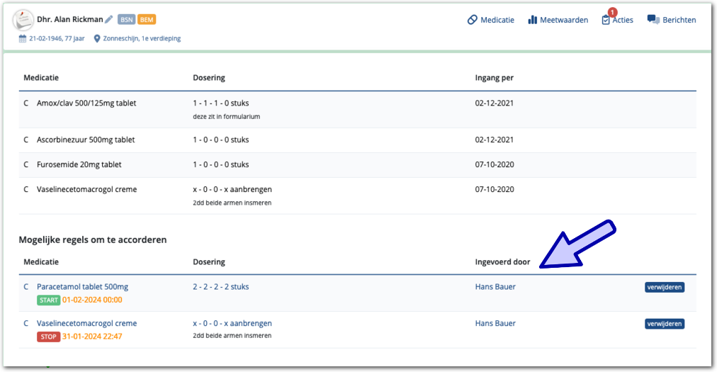The width and height of the screenshot is (717, 372).
Task: Click the green START label
Action: point(48,300)
